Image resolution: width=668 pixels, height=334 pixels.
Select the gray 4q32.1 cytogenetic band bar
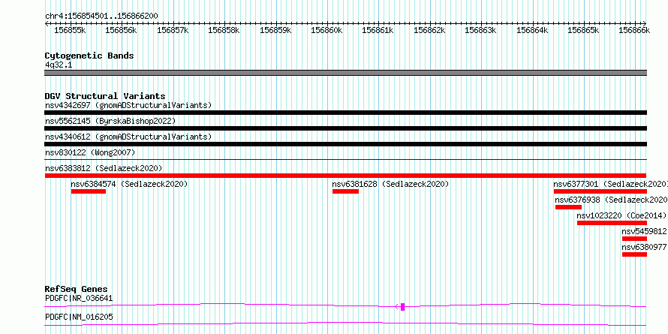(x=345, y=73)
